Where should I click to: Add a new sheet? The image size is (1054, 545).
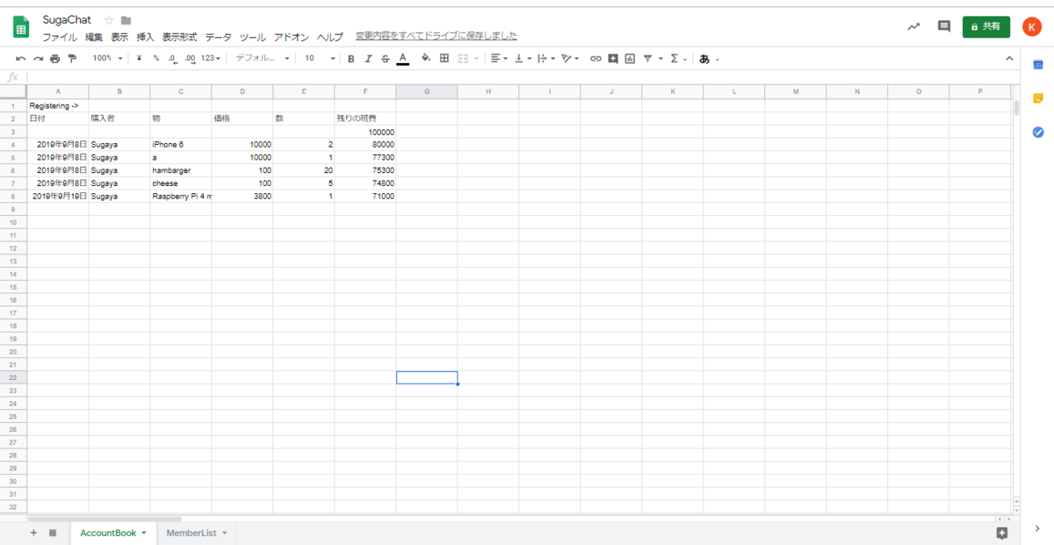[x=33, y=533]
